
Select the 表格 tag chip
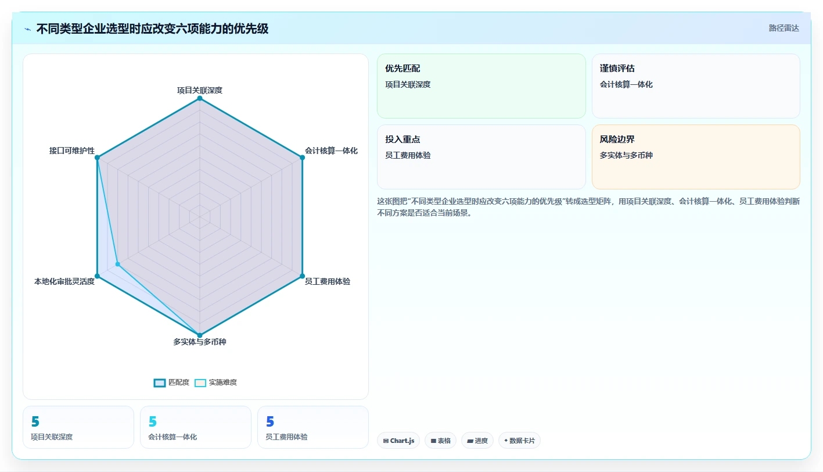(x=441, y=441)
